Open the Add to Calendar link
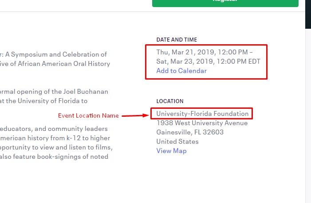The image size is (311, 203). point(181,71)
